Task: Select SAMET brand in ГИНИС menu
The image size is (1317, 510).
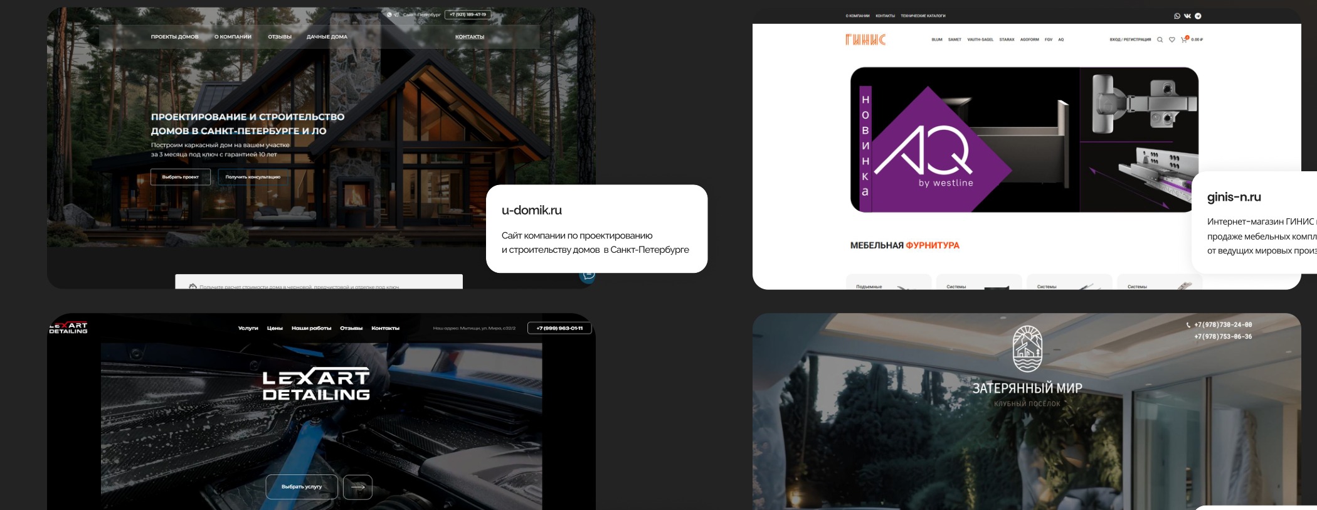Action: [955, 40]
